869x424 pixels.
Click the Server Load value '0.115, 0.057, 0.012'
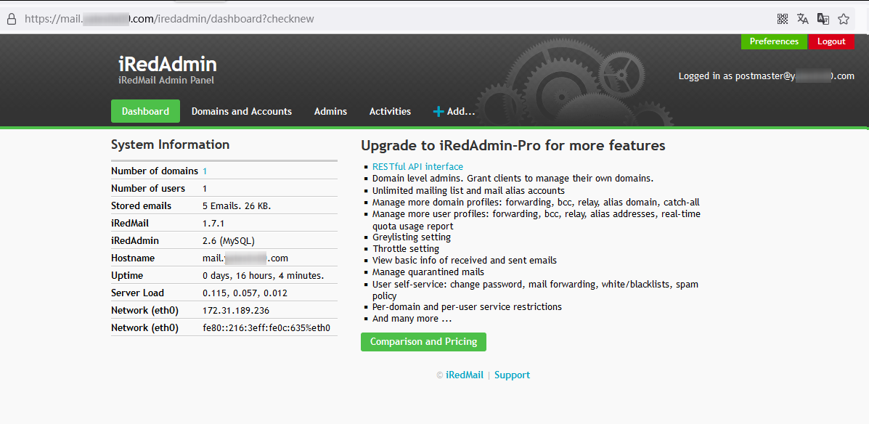[245, 293]
